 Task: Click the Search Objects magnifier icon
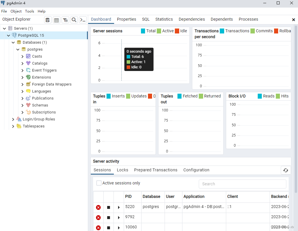[74, 20]
